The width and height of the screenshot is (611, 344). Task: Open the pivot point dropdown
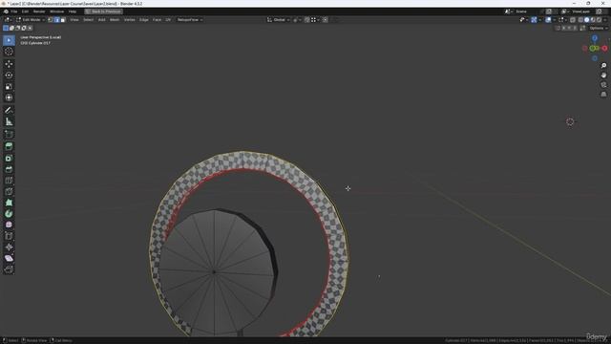tap(297, 19)
